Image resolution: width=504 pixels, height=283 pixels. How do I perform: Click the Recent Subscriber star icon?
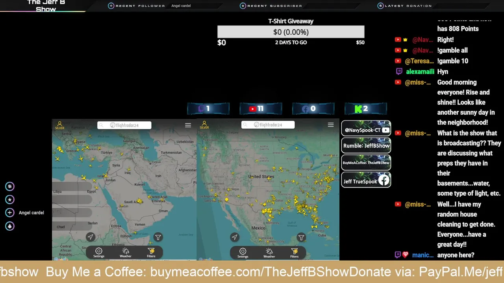click(243, 6)
